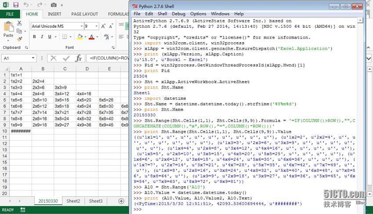Open the Insert Function fx dialog
Viewport: 373px width, 214px height.
79,58
